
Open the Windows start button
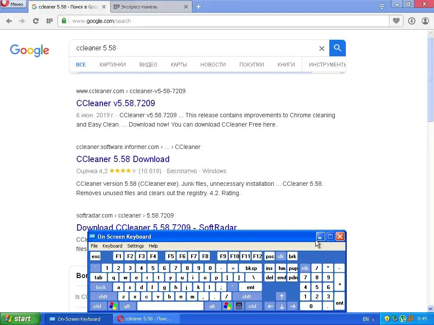[20, 319]
